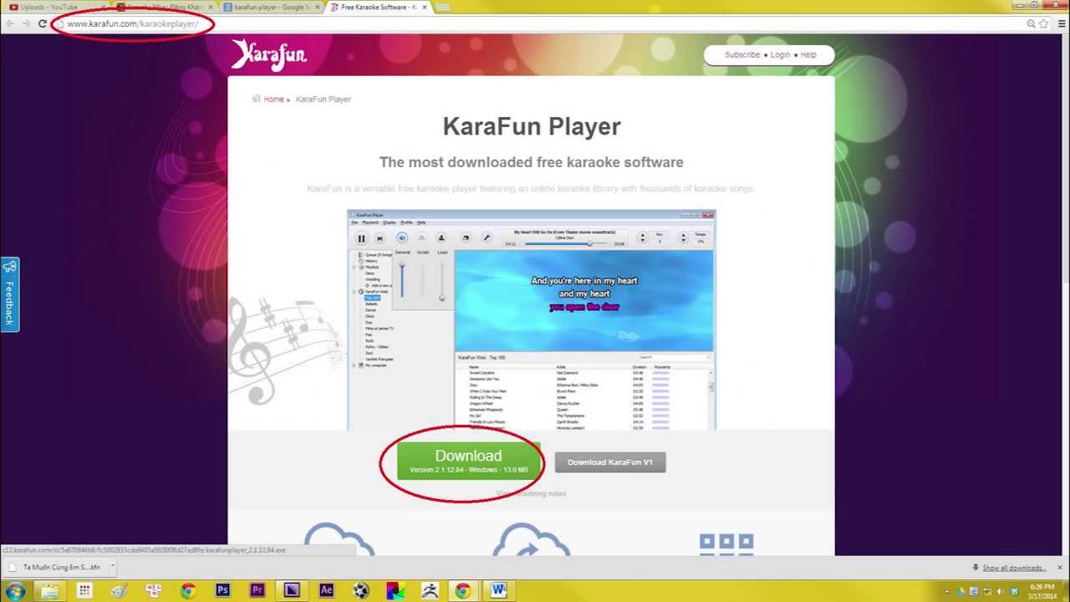Reload the KaraFun page
The width and height of the screenshot is (1070, 602).
pos(42,23)
